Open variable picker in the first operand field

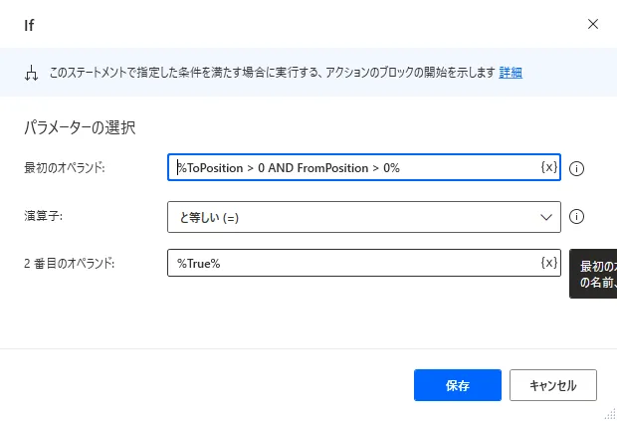(x=548, y=167)
